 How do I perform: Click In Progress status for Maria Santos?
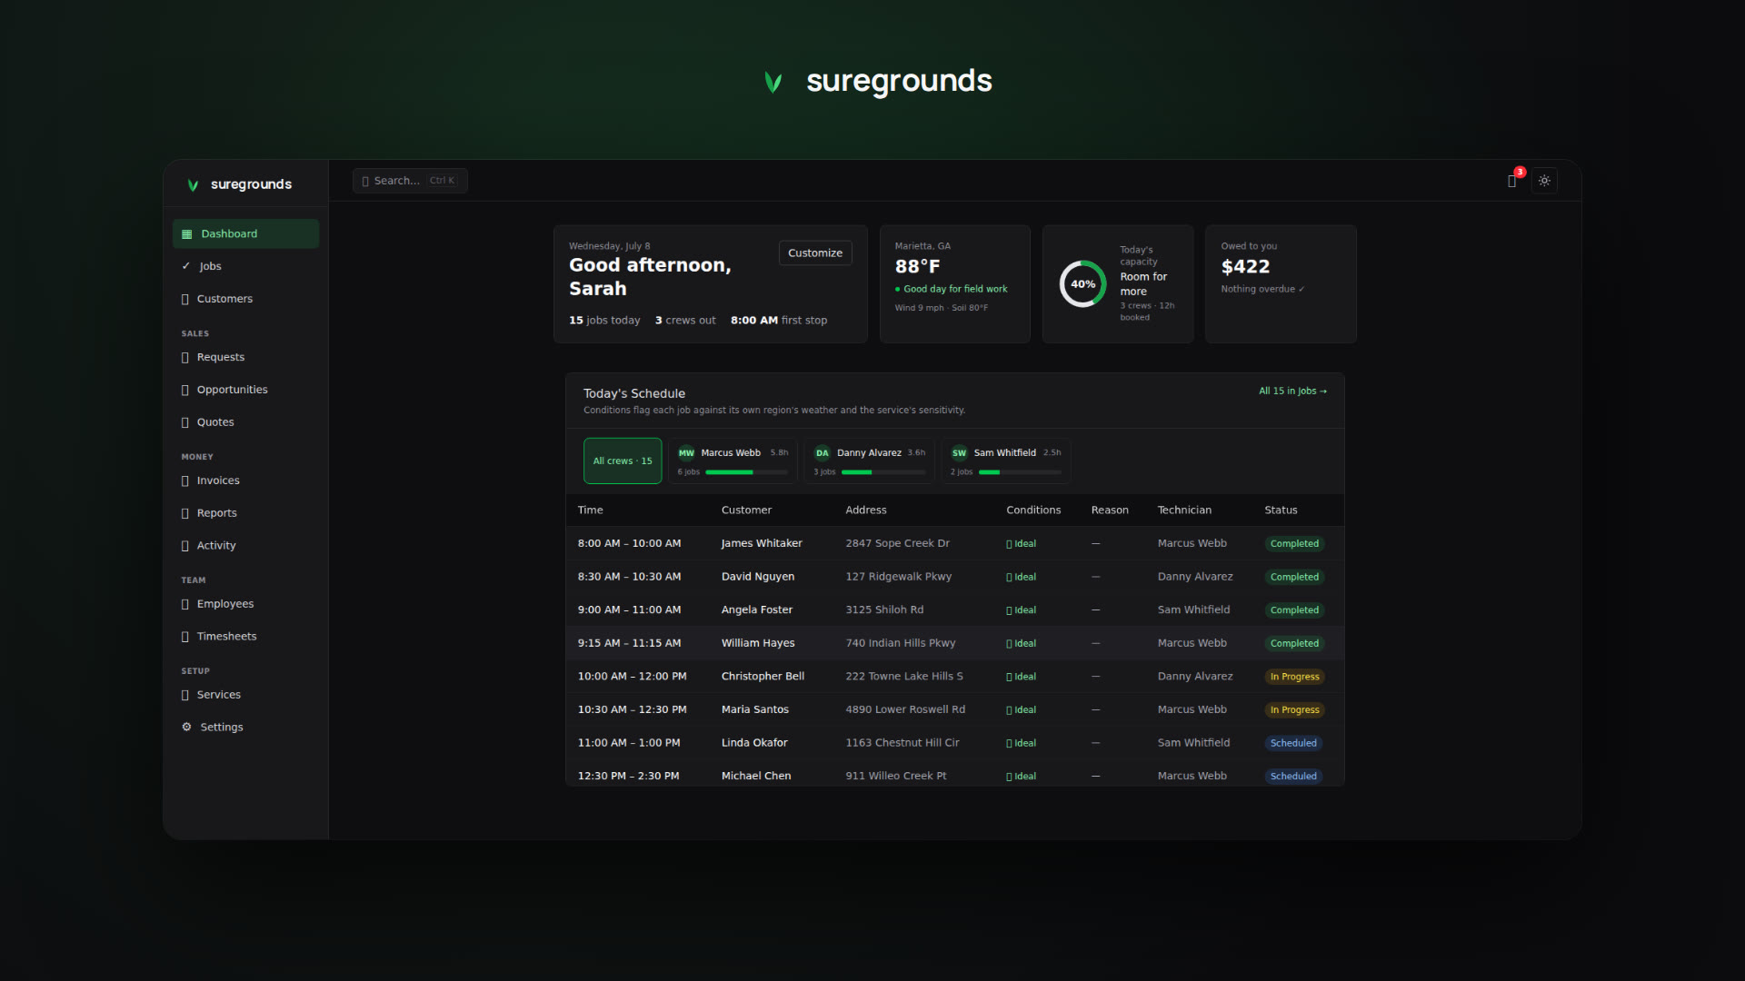(x=1294, y=710)
